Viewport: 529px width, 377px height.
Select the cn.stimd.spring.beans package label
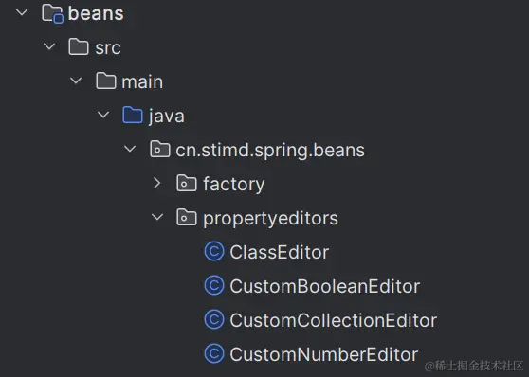pyautogui.click(x=270, y=150)
